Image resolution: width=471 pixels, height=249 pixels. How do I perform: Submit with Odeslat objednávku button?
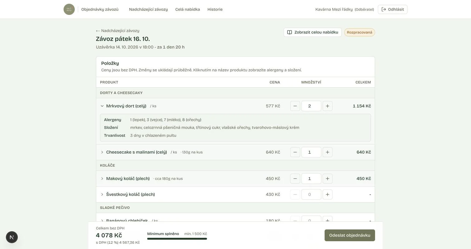point(350,235)
